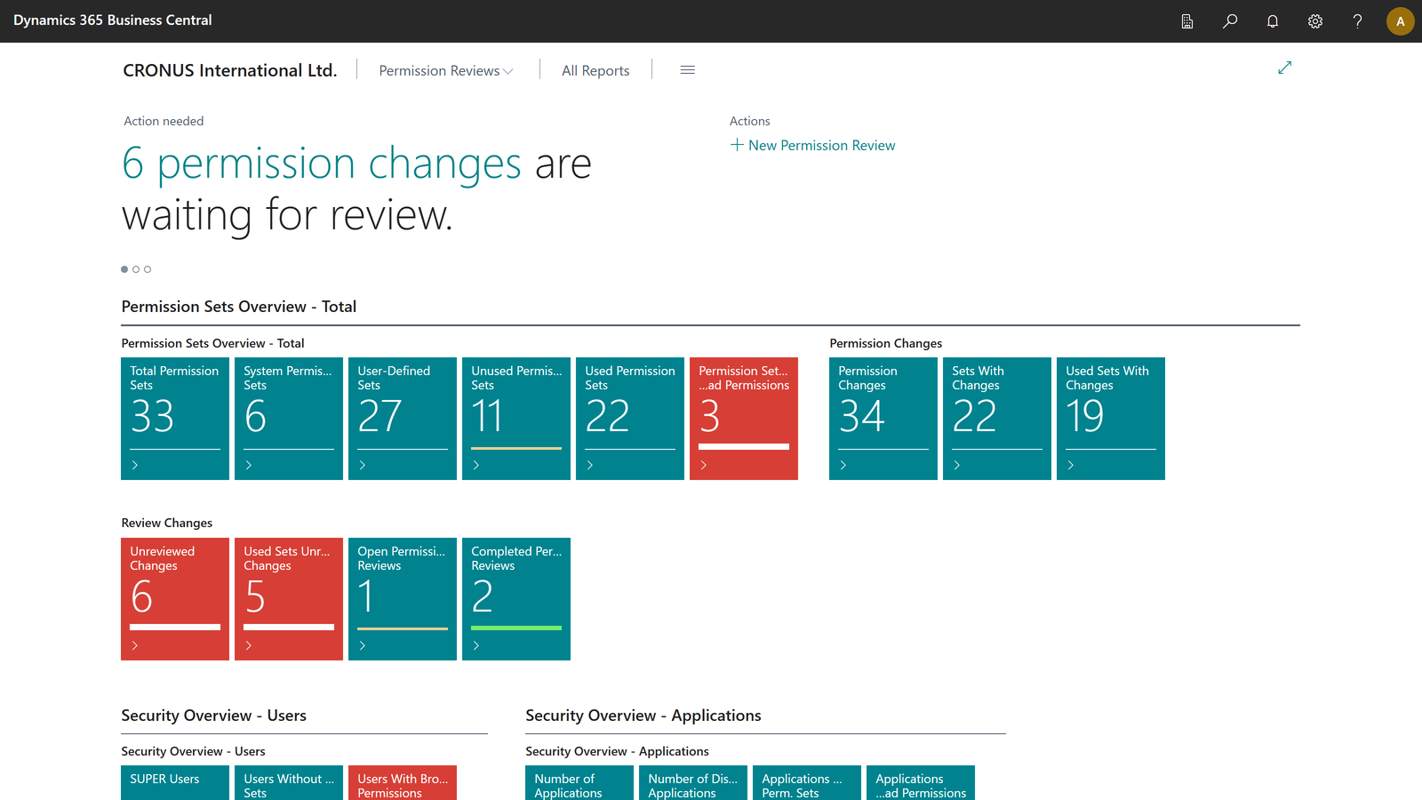Click arrow on User-Defined Sets tile
Screen dimensions: 1422x800
[x=363, y=465]
